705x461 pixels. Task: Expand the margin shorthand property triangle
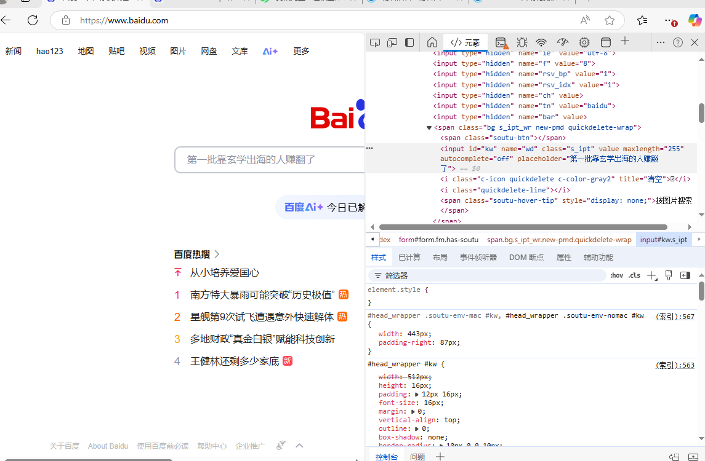click(x=413, y=412)
